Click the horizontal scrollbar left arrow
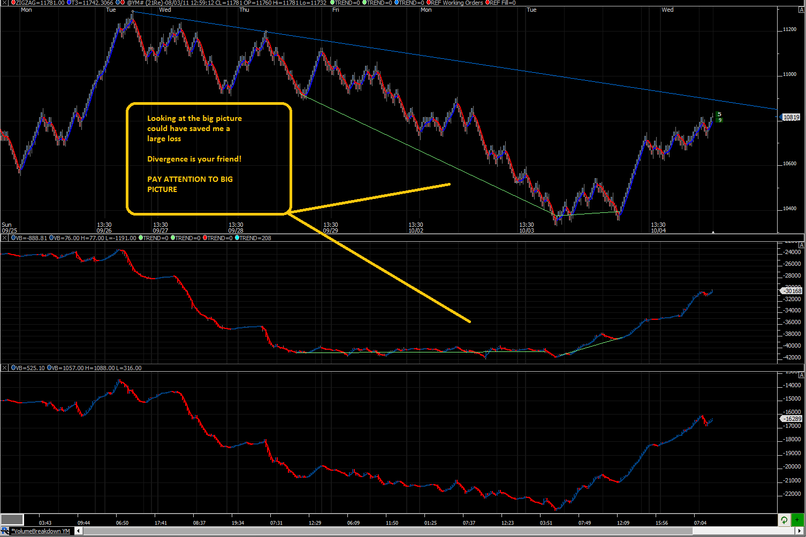Screen dimensions: 806x537 [79, 531]
